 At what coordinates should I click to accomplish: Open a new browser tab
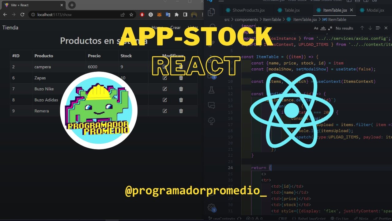tap(72, 5)
